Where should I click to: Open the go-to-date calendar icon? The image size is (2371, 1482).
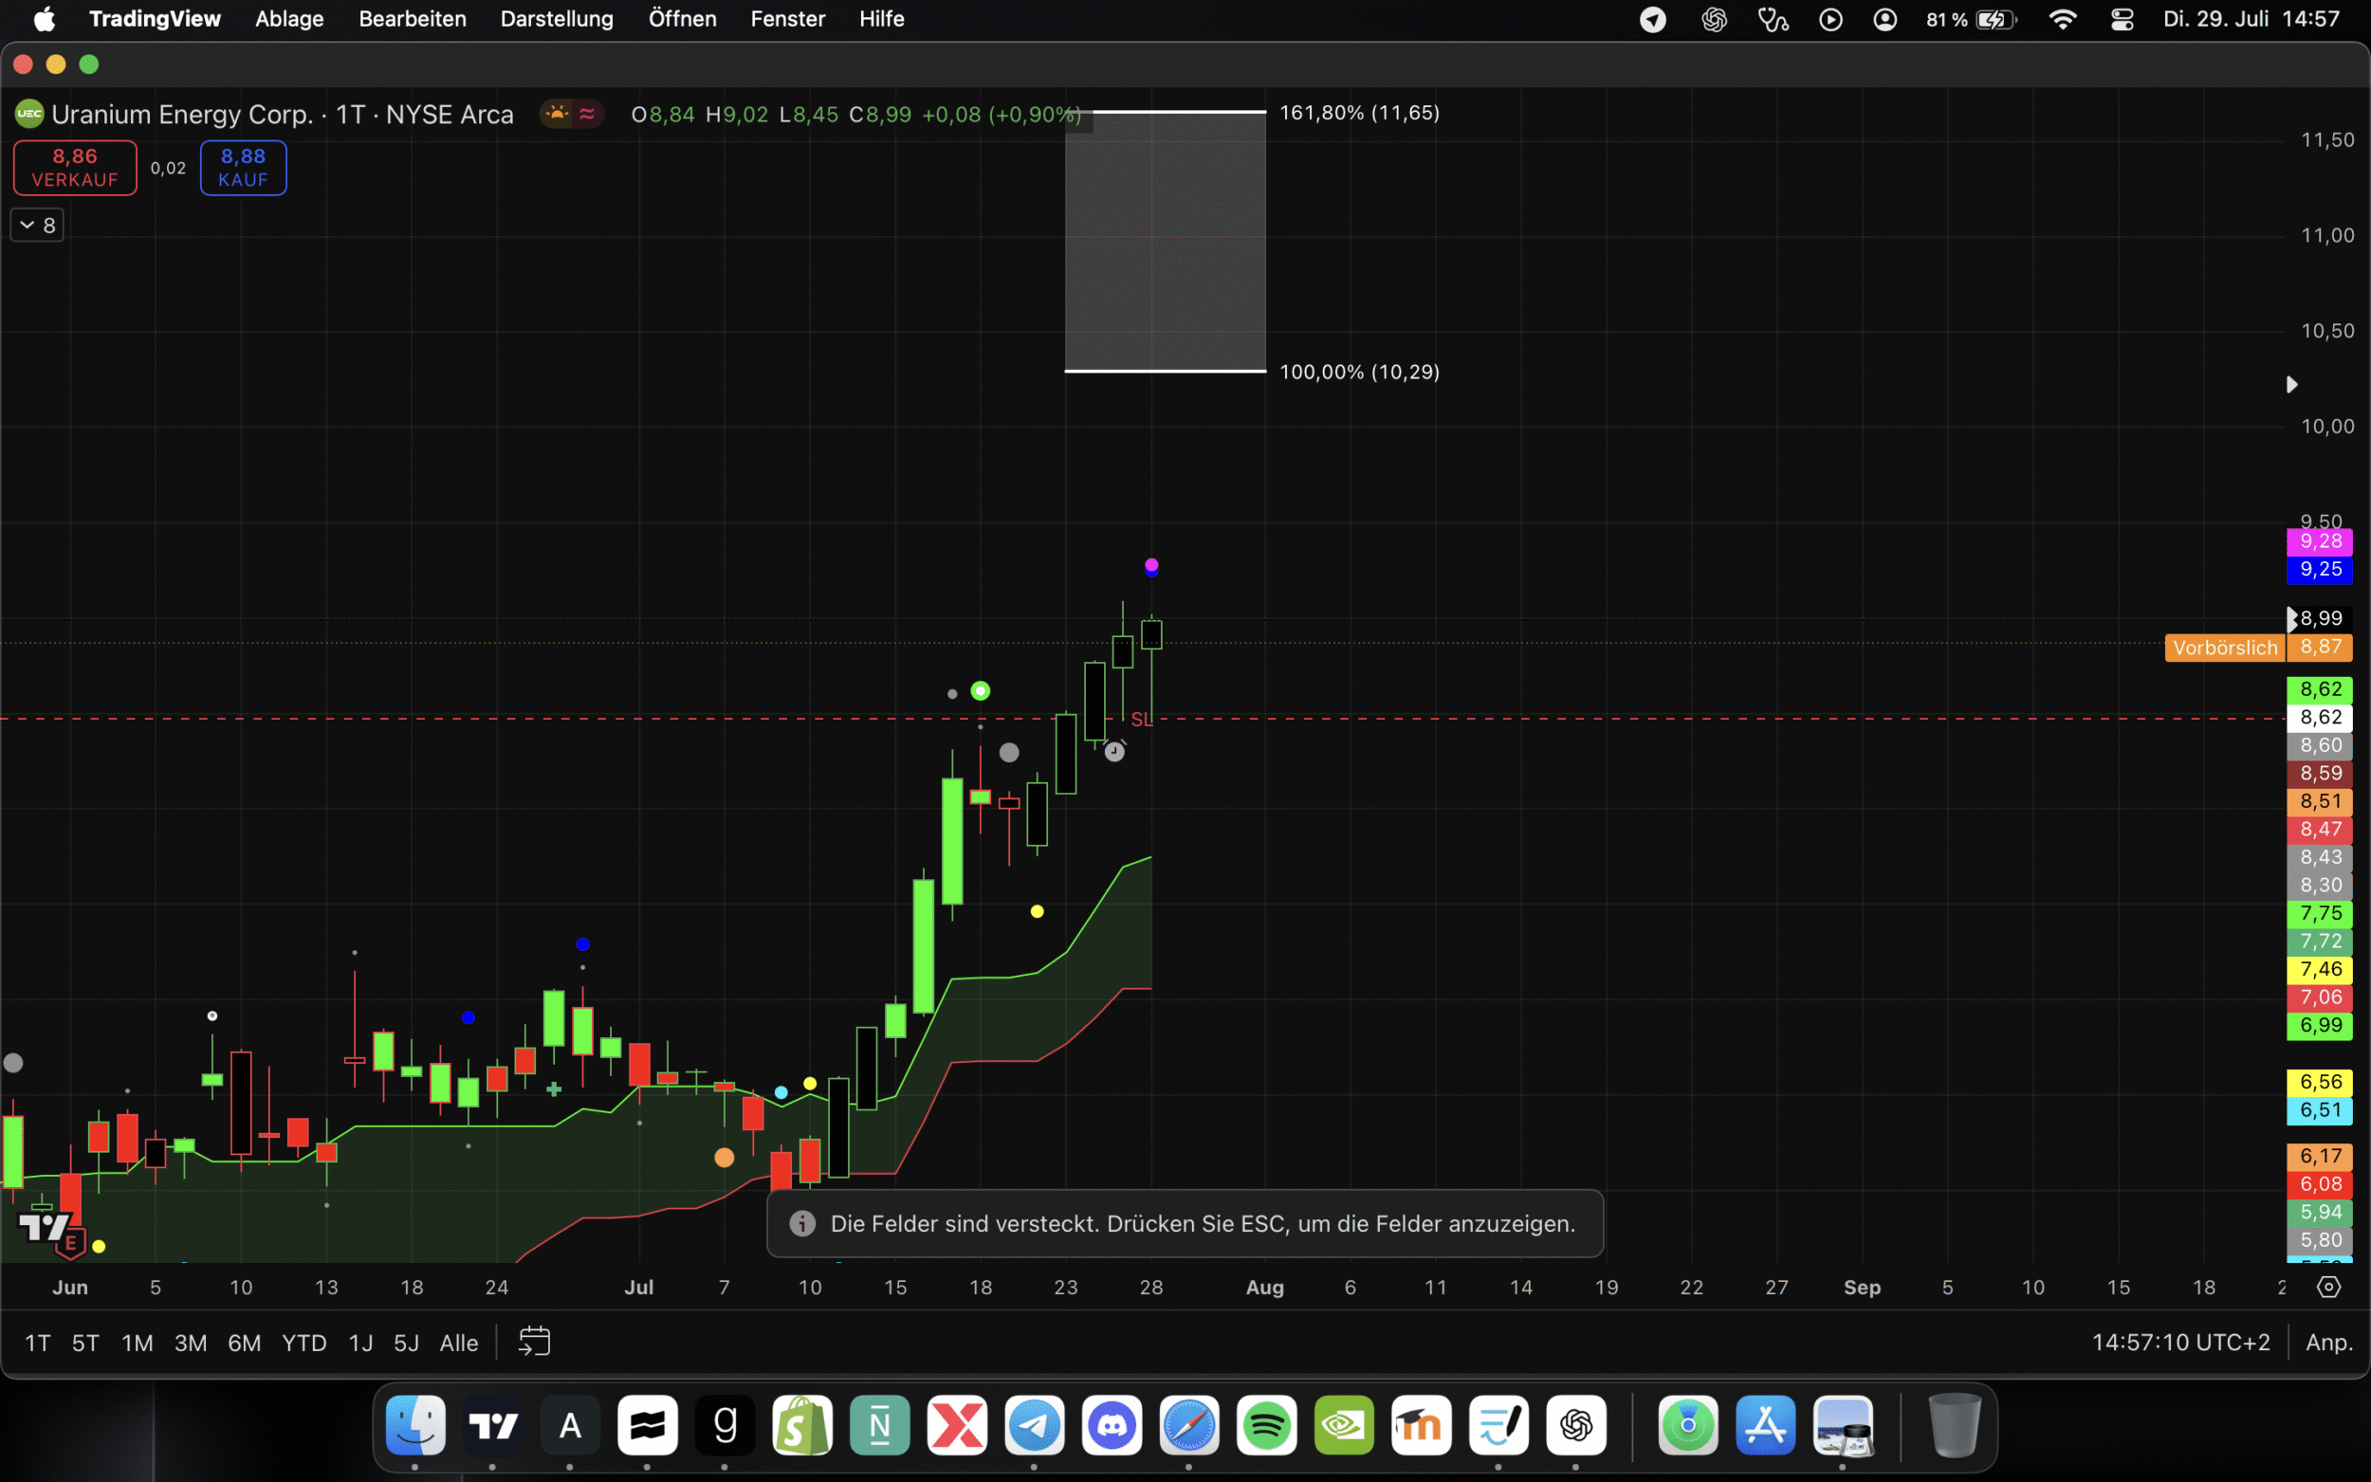(x=534, y=1342)
